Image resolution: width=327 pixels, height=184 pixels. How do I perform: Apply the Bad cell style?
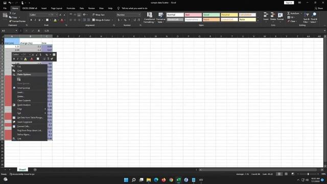(x=193, y=15)
